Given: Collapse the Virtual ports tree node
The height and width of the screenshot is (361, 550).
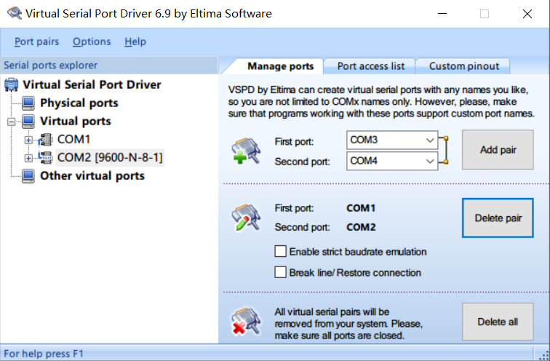Looking at the screenshot, I should tap(11, 122).
